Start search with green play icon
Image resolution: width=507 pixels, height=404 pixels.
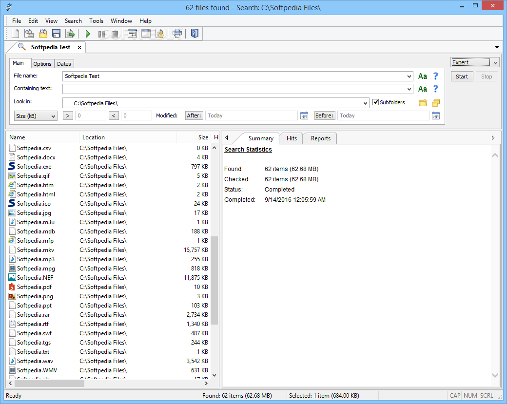(88, 34)
